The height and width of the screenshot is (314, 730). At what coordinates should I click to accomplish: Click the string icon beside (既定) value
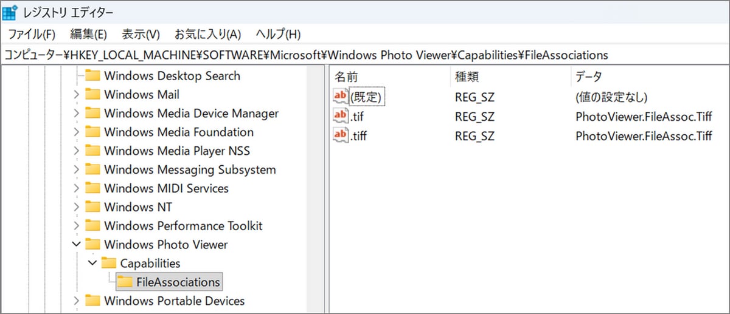(341, 97)
